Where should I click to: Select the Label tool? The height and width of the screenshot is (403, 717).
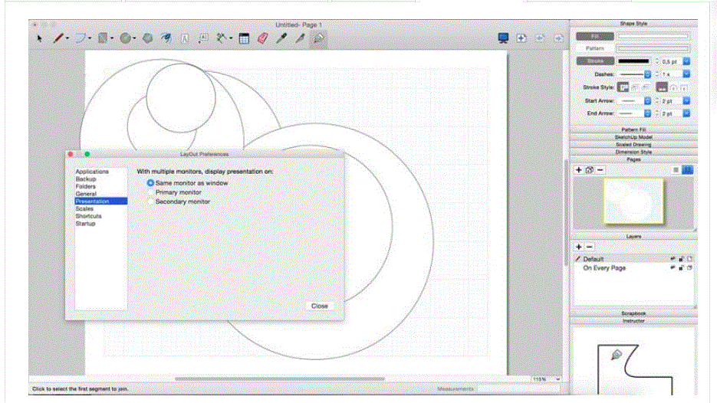pyautogui.click(x=203, y=39)
